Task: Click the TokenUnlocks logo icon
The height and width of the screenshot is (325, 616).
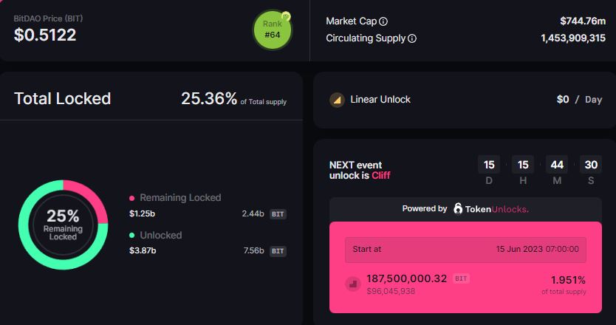Action: click(459, 209)
